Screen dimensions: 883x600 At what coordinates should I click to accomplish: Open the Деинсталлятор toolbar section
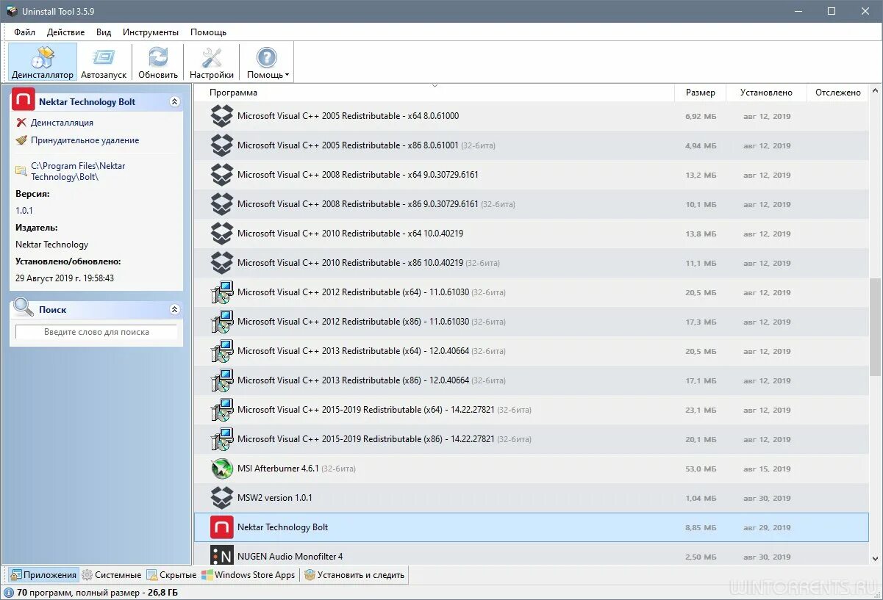click(x=43, y=62)
